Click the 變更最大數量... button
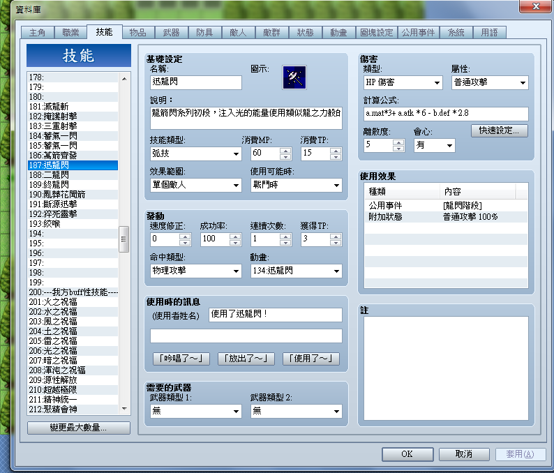 (x=78, y=428)
